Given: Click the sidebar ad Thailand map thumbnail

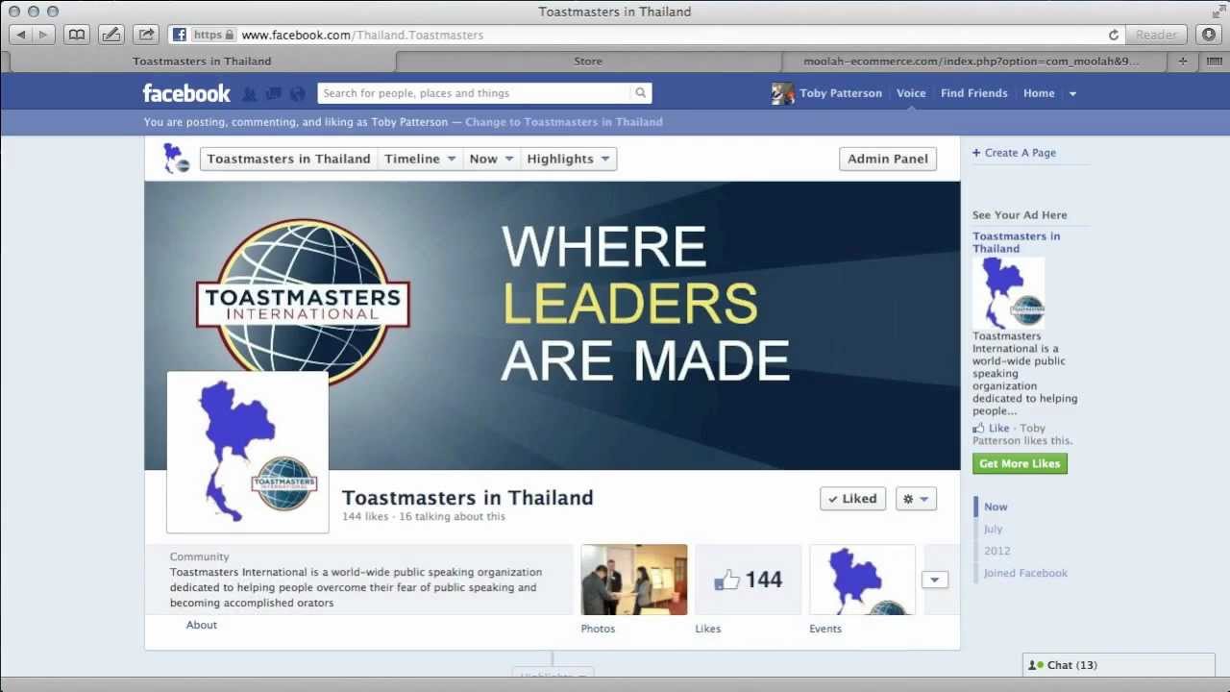Looking at the screenshot, I should tap(1008, 293).
